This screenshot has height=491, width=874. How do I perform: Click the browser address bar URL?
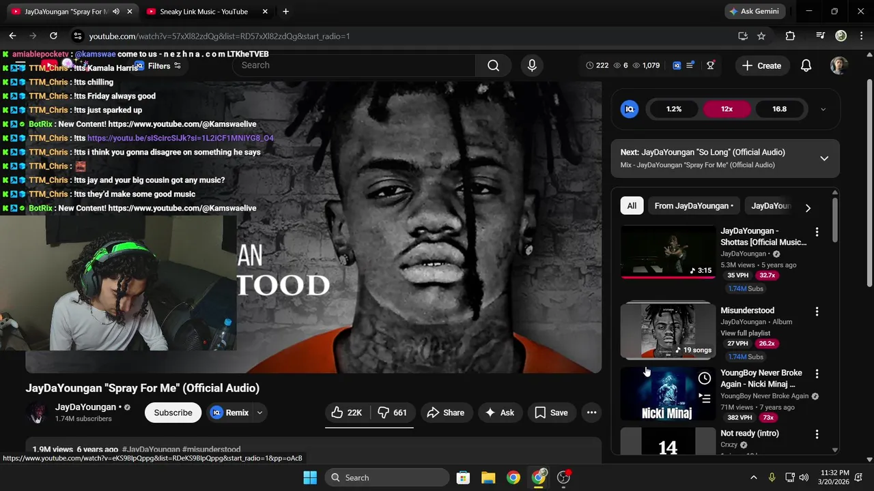point(219,36)
